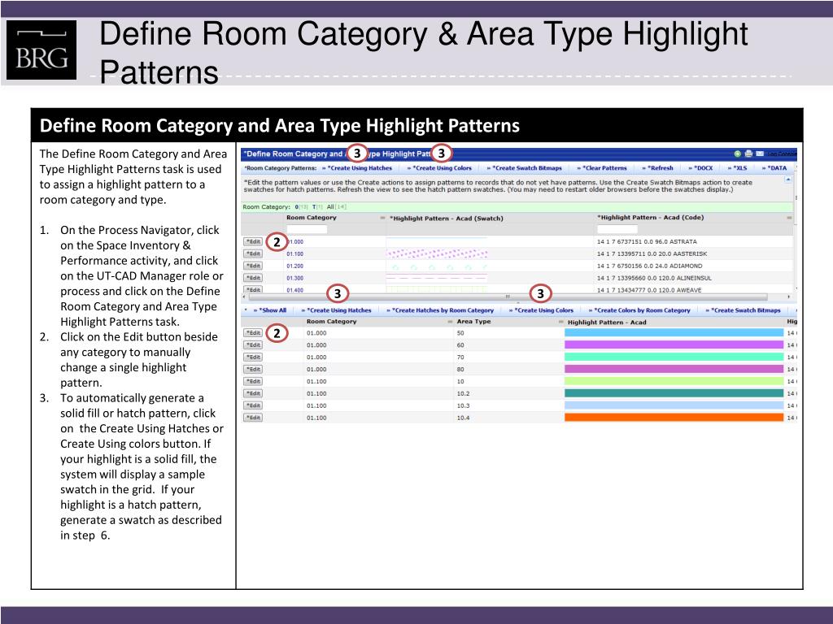Edit area type 80 row
The image size is (833, 624).
[253, 370]
